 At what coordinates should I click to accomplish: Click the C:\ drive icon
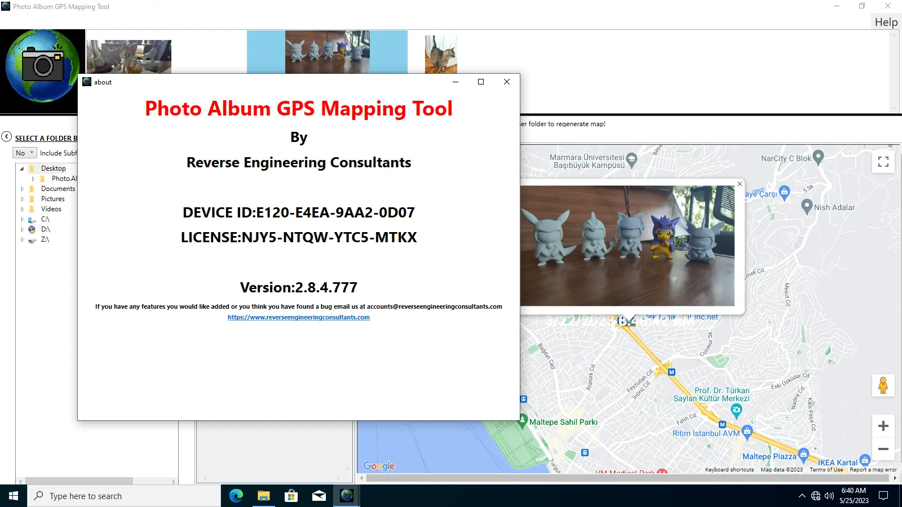(x=32, y=219)
